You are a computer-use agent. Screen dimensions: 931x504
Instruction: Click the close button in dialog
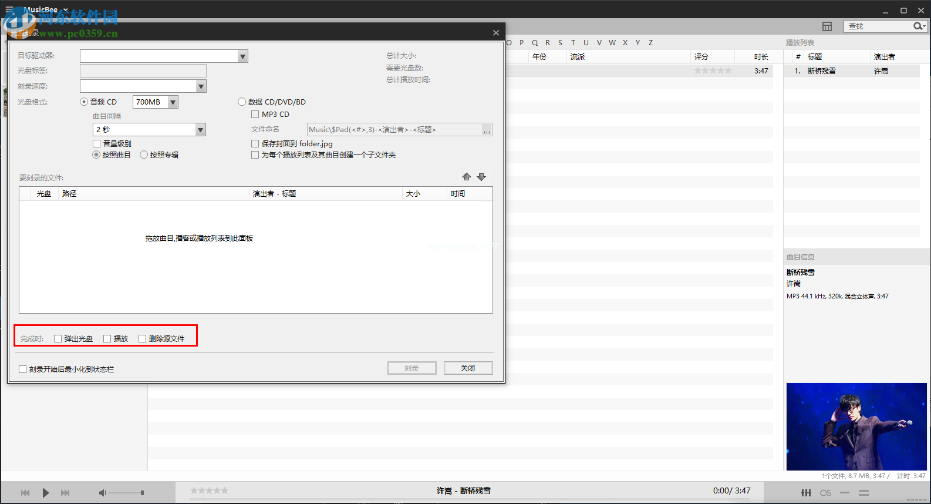468,368
